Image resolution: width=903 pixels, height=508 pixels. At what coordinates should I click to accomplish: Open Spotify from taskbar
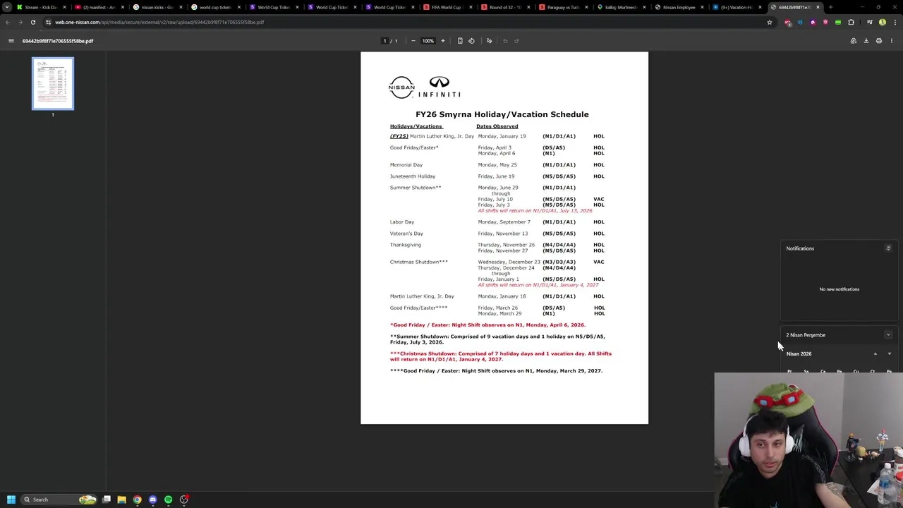point(168,500)
